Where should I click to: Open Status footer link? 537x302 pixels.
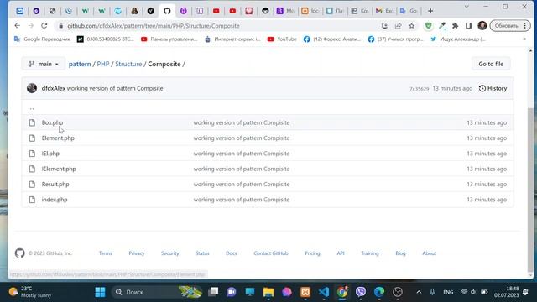(x=202, y=253)
